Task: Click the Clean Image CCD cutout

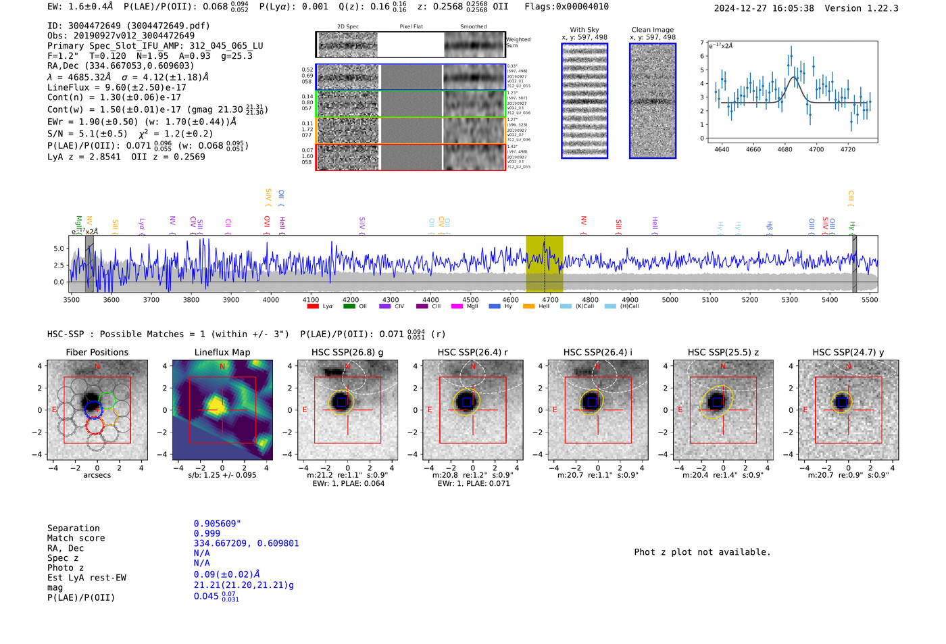Action: [x=653, y=101]
